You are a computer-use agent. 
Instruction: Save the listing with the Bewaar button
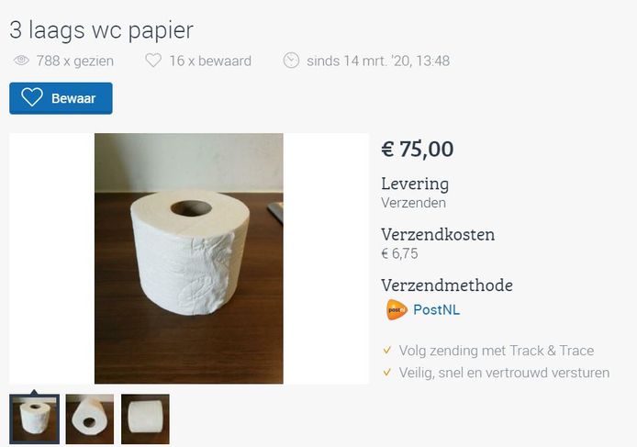point(61,98)
